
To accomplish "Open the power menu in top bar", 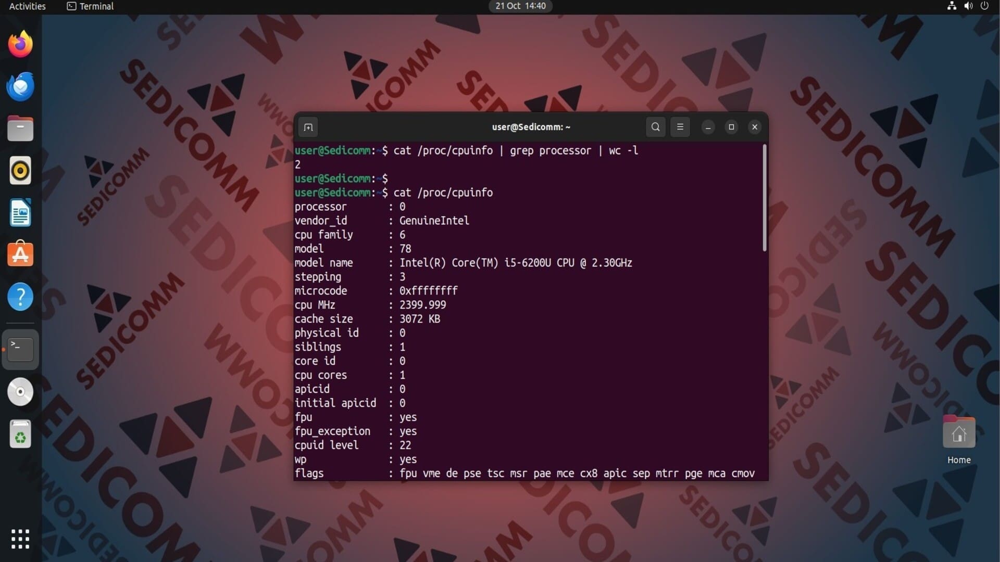I will click(x=984, y=6).
